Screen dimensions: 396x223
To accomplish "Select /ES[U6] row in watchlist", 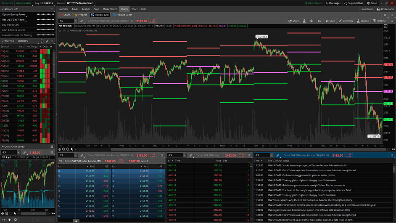I will pyautogui.click(x=25, y=51).
